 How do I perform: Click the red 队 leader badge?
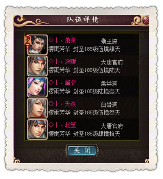tap(28, 40)
